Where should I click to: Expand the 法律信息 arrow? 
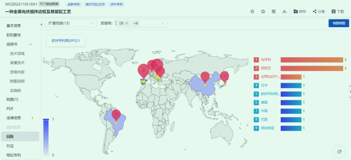32,118
